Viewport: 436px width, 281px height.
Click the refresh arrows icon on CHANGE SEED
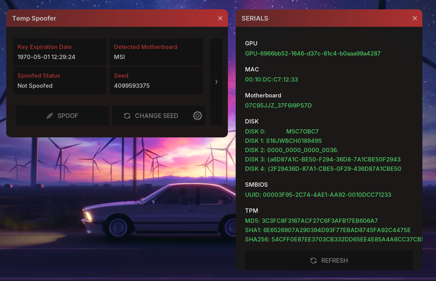(127, 116)
